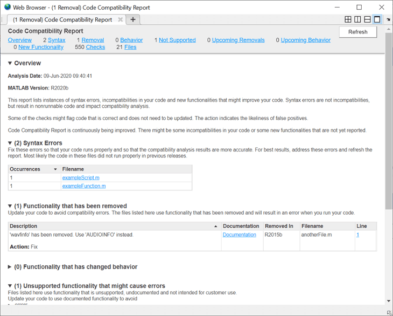393x316 pixels.
Task: Open exampleFunction.m file link
Action: coord(84,186)
